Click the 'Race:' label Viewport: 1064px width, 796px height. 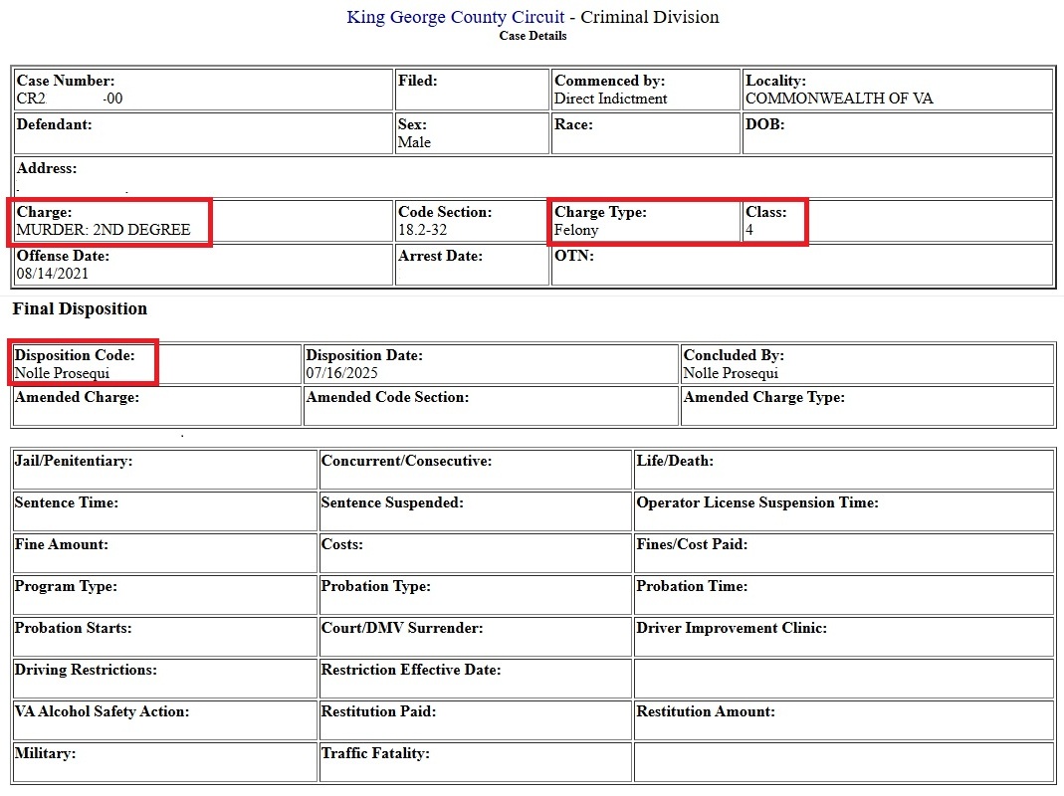pyautogui.click(x=573, y=124)
